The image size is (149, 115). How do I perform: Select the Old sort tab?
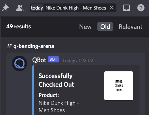tap(105, 27)
